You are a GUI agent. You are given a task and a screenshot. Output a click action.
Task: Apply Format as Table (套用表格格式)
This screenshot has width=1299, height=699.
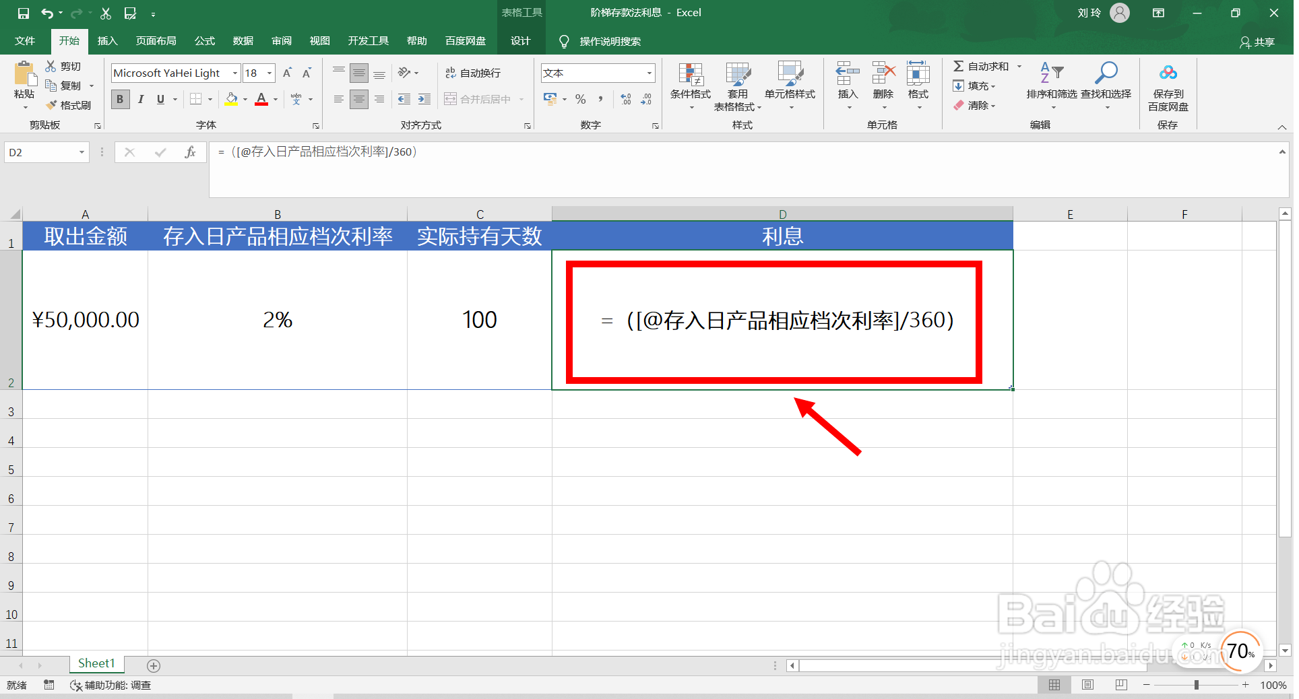tap(738, 86)
